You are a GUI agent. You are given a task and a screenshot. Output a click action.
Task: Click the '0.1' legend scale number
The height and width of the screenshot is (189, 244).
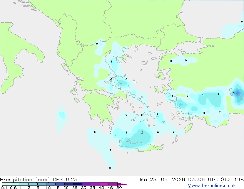coord(4,187)
